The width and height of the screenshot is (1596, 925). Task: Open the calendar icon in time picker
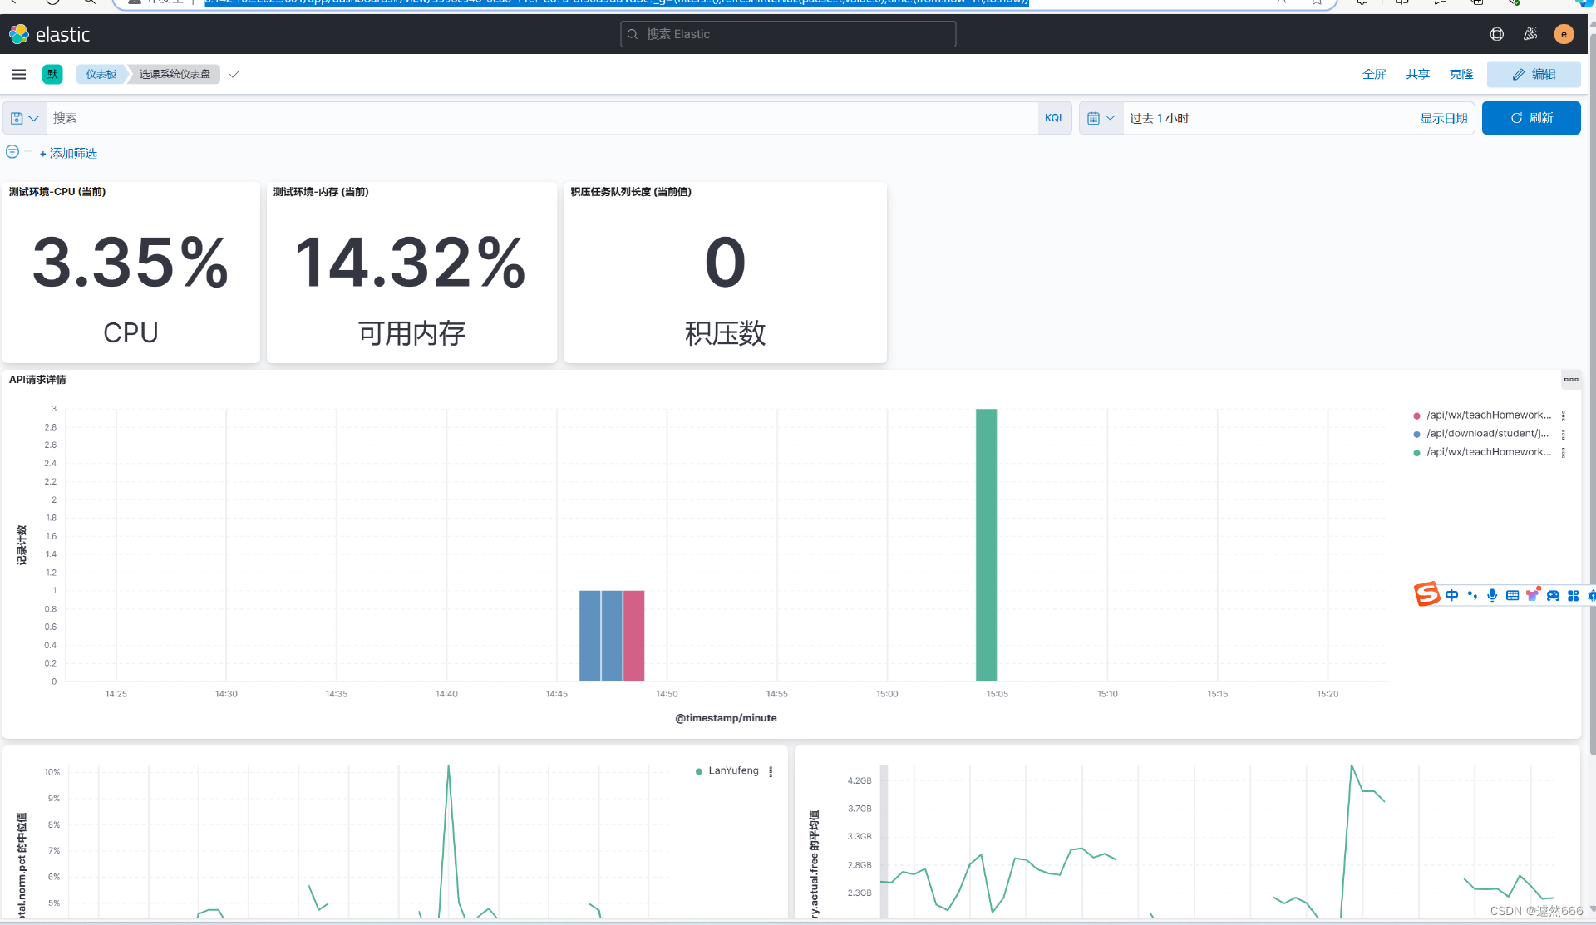[x=1095, y=117]
